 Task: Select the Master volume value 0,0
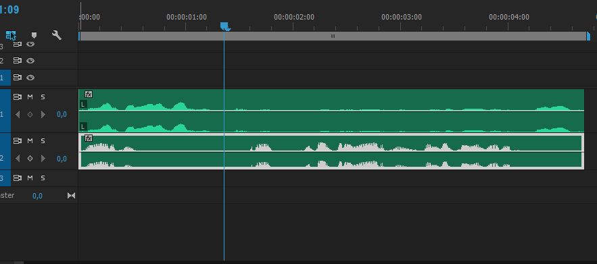37,196
